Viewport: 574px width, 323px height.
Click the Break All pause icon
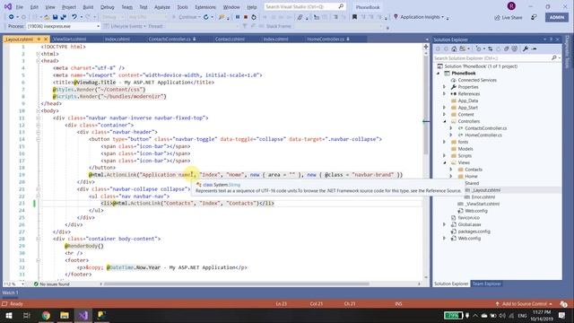[238, 17]
